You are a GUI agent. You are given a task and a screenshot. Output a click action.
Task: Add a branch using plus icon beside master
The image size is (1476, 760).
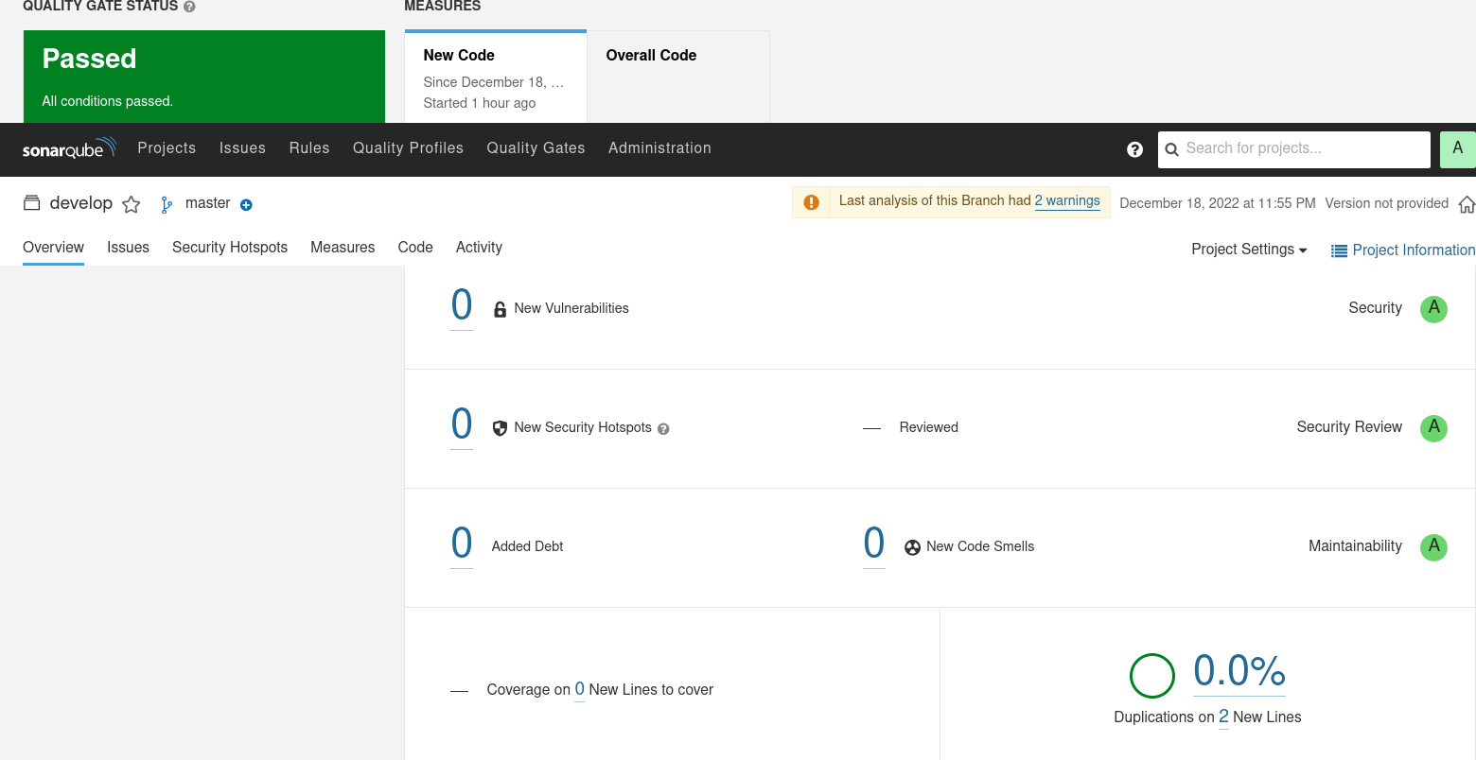pos(246,204)
